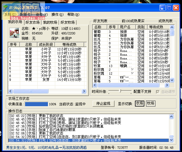This screenshot has width=182, height=152.
Task: Select farm row 3 苹果 大叶子
Action: click(x=47, y=57)
